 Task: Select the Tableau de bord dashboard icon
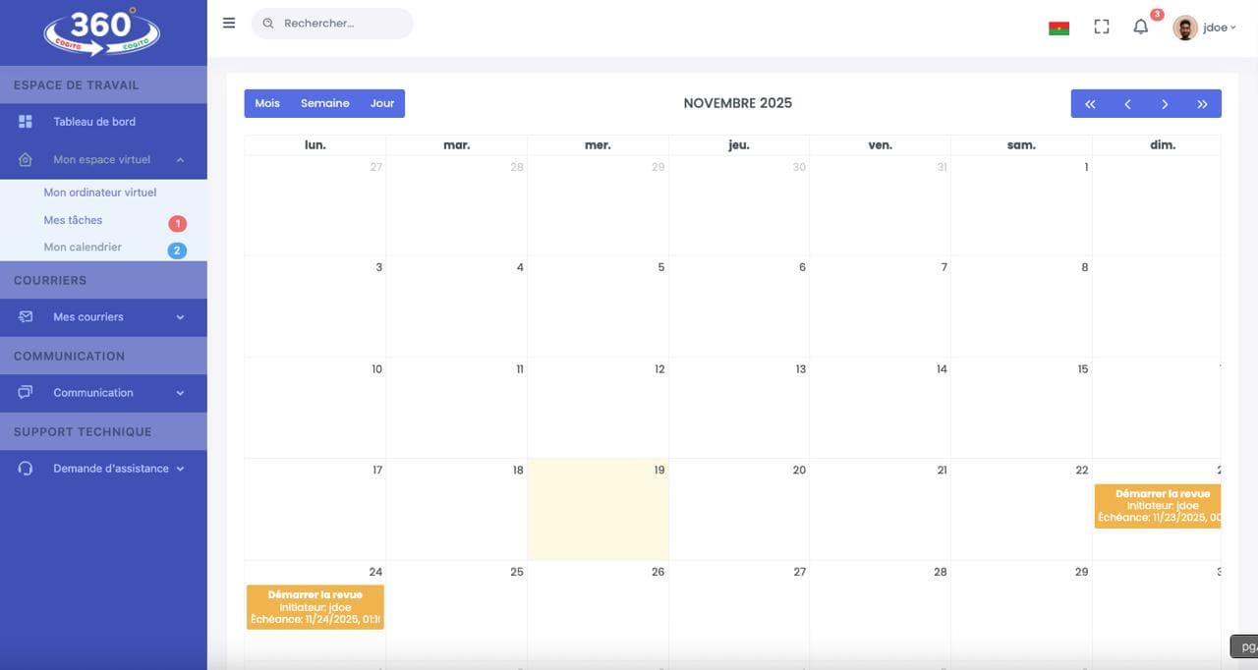click(x=21, y=121)
